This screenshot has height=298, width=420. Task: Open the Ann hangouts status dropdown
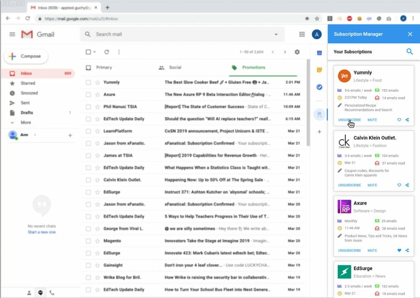(x=35, y=135)
